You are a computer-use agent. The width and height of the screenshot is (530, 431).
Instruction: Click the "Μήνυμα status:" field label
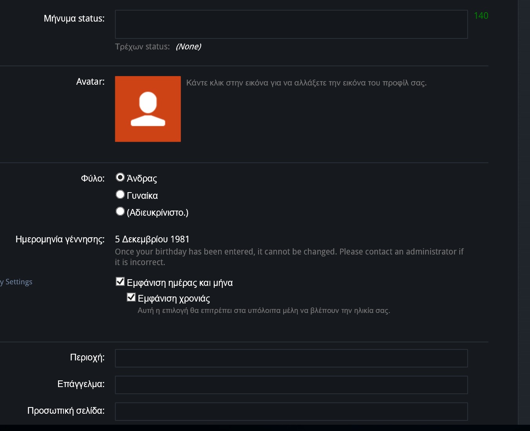[74, 18]
